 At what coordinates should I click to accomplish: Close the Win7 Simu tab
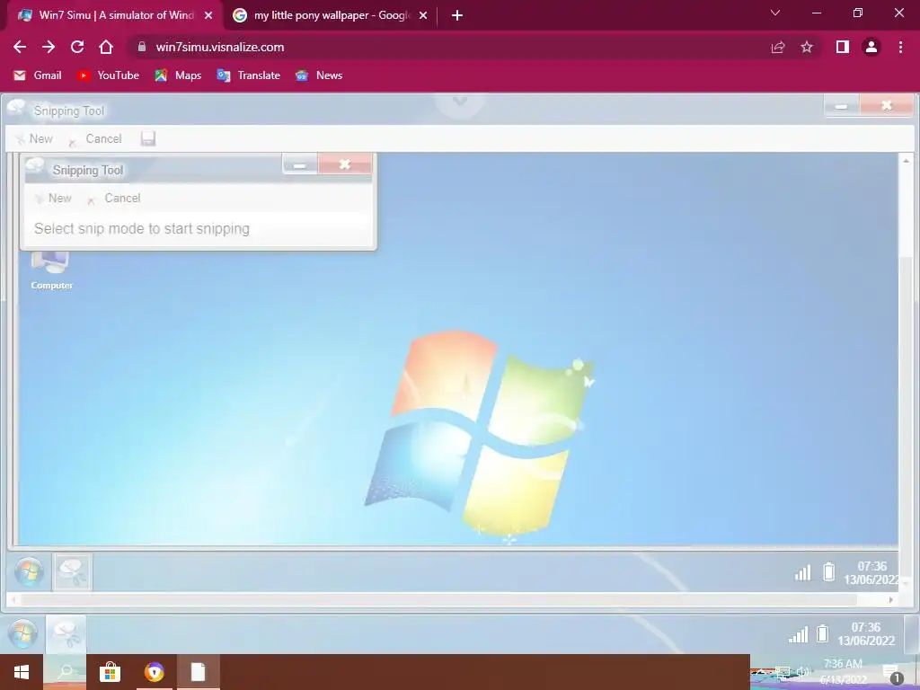(x=208, y=15)
